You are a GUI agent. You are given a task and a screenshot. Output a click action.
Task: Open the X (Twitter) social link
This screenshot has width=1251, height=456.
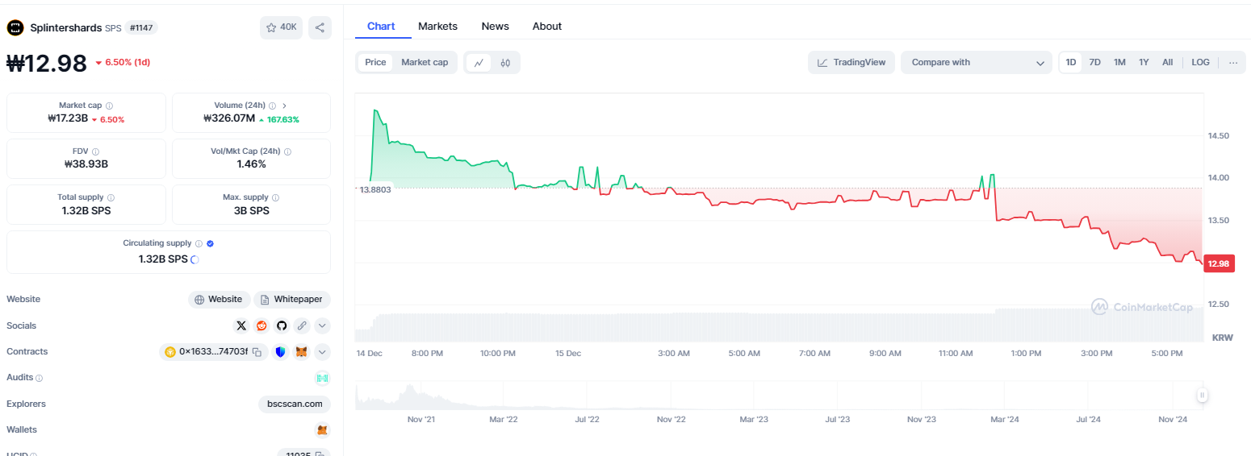coord(241,325)
